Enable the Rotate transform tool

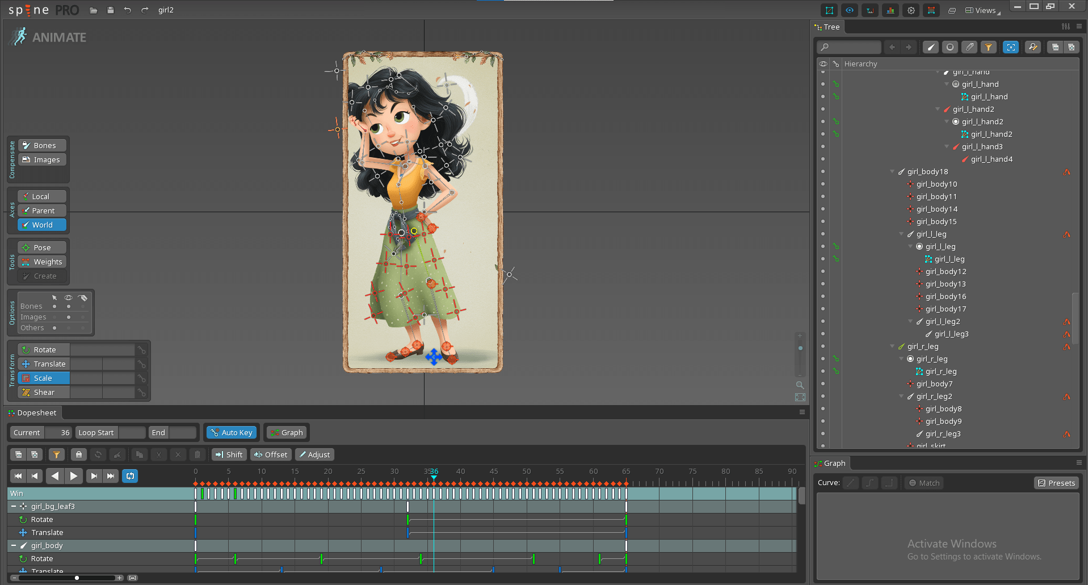[x=43, y=349]
